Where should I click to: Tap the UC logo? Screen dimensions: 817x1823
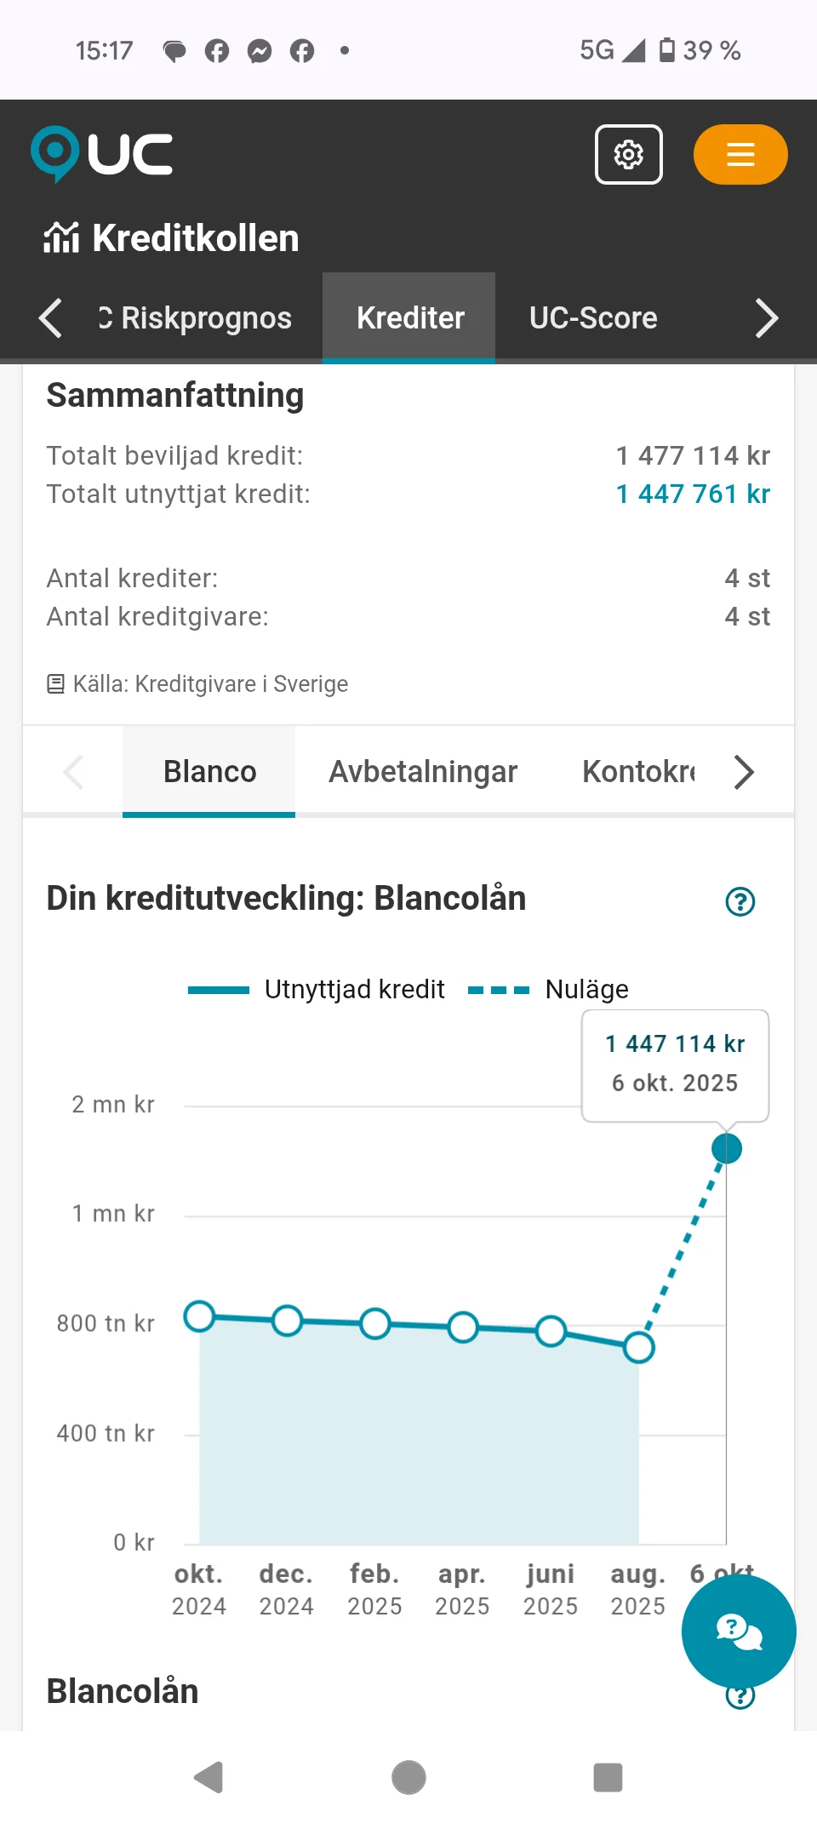101,154
